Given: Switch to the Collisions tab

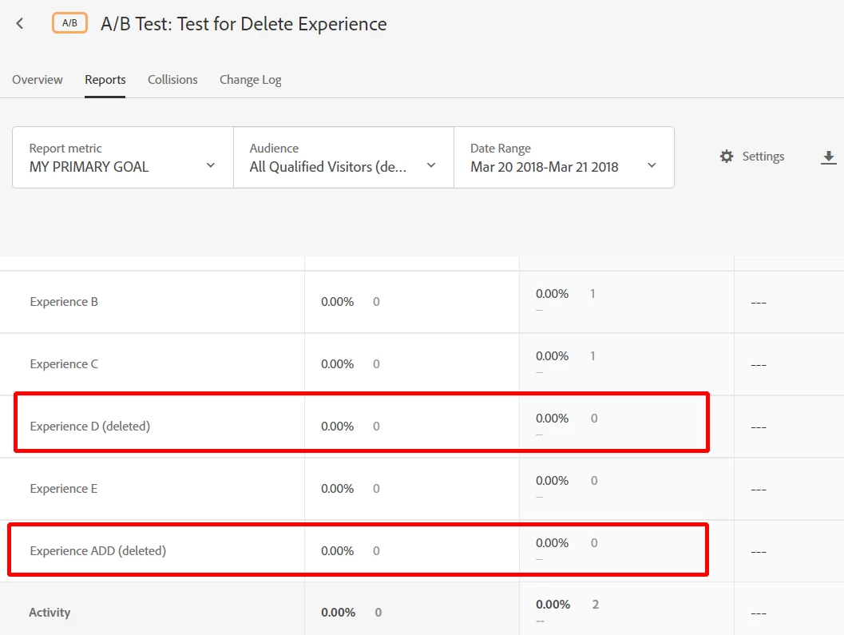Looking at the screenshot, I should click(172, 80).
